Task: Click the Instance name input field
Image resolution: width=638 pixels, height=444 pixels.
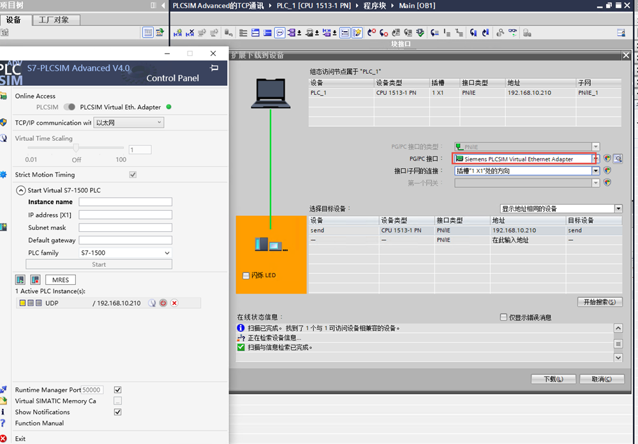Action: pos(126,202)
